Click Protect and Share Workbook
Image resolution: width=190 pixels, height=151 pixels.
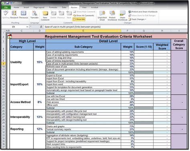coord(143,12)
